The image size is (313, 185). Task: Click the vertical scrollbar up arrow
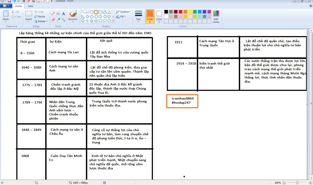click(x=311, y=31)
